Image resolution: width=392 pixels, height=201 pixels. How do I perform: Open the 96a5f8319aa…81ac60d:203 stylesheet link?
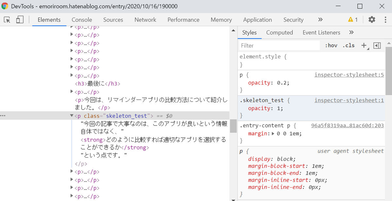(x=347, y=125)
